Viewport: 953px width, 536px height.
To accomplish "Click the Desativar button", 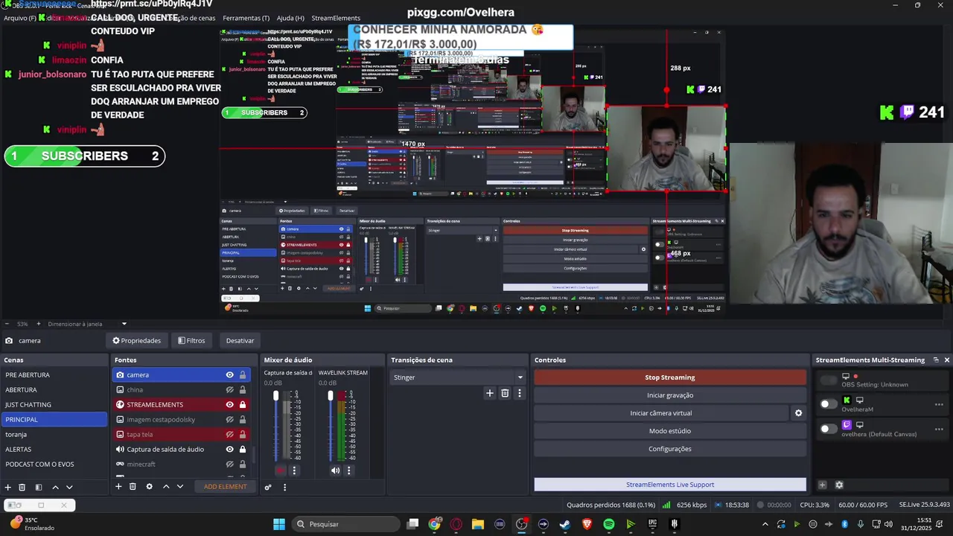I will coord(240,340).
